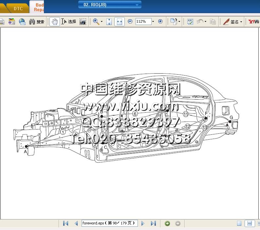The image size is (260, 230).
Task: Click the spell check ABC icon
Action: coord(190,22)
